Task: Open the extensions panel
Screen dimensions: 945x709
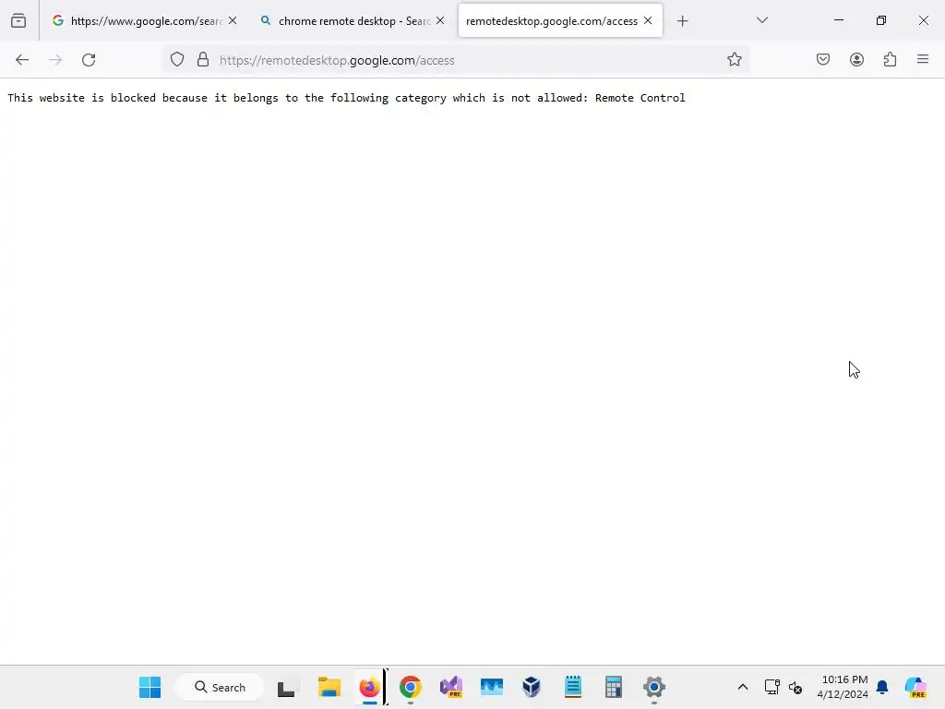Action: [890, 60]
